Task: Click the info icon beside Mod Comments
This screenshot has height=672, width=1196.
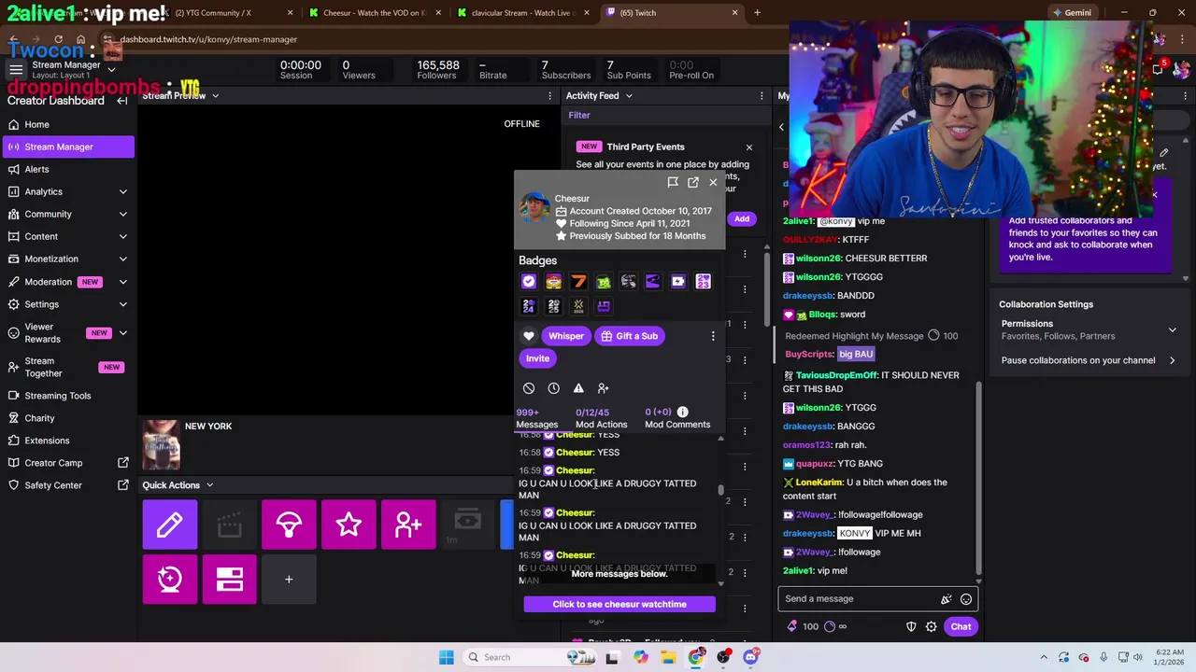Action: tap(682, 412)
